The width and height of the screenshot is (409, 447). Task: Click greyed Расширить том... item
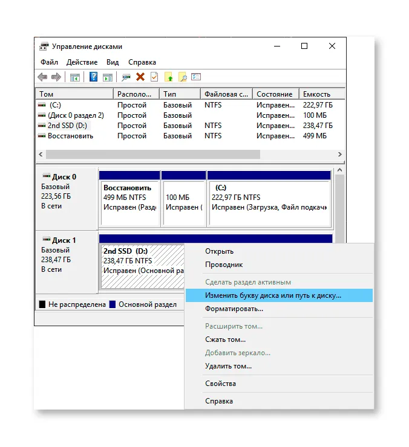[x=280, y=326]
